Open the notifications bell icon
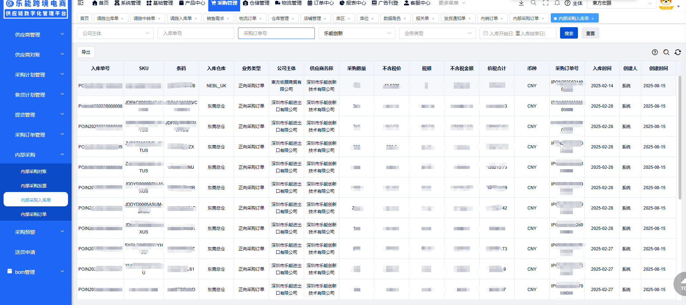This screenshot has width=686, height=305. [557, 3]
